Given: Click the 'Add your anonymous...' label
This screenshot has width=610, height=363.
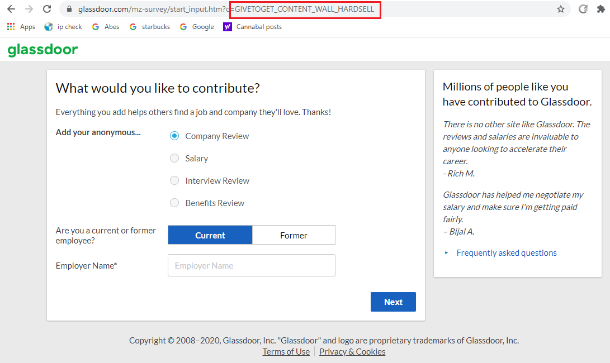Looking at the screenshot, I should [x=98, y=132].
